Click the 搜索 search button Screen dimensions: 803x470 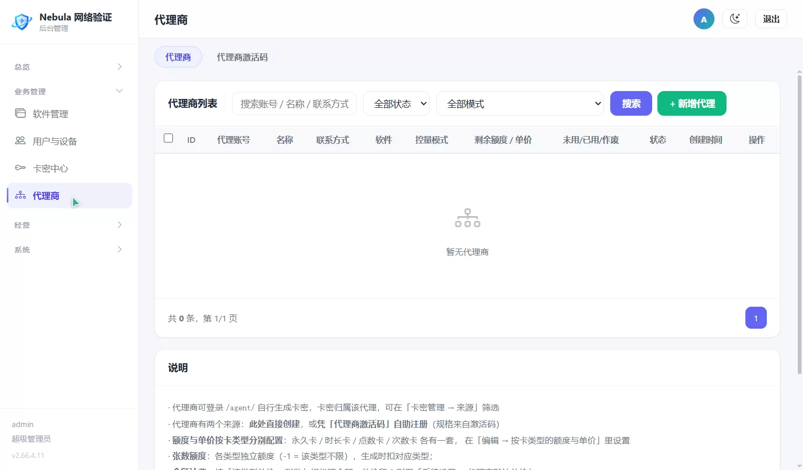point(631,104)
